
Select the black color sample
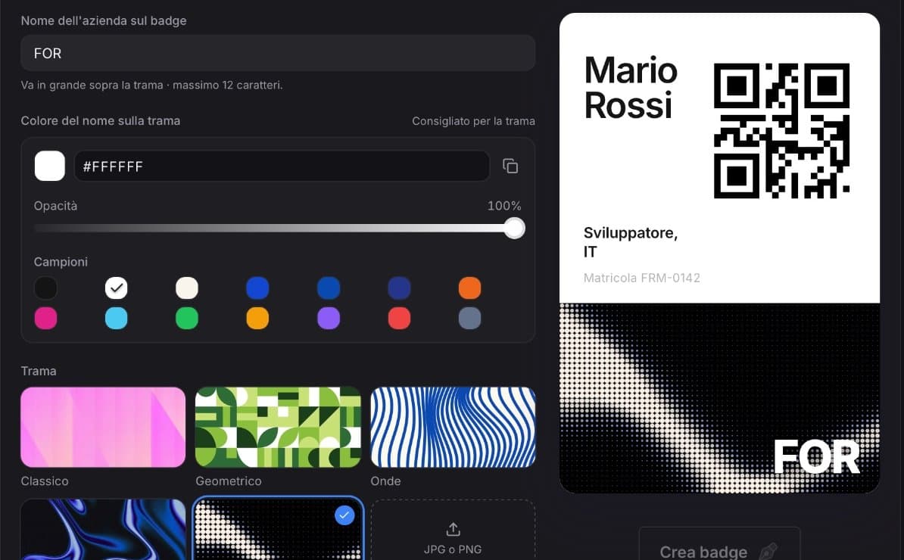click(45, 288)
